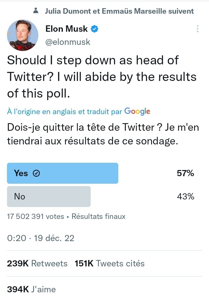
Task: Click 'À l'origine en anglais et traduit par'
Action: [x=65, y=112]
